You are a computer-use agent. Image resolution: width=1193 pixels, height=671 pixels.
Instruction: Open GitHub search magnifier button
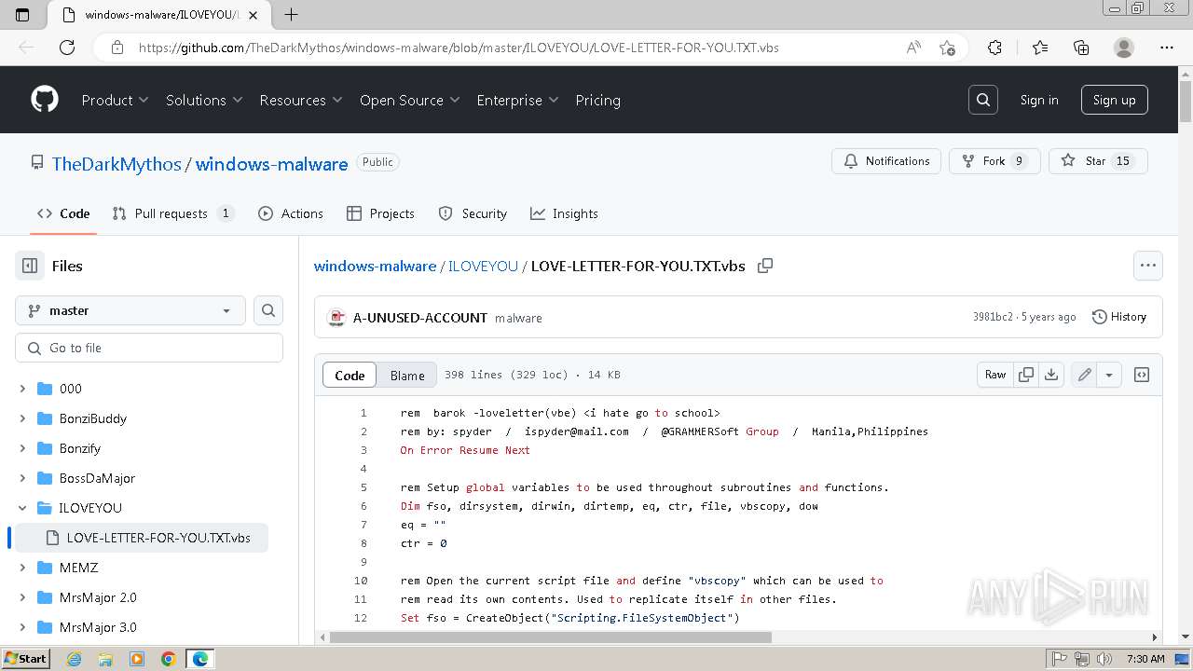coord(983,100)
